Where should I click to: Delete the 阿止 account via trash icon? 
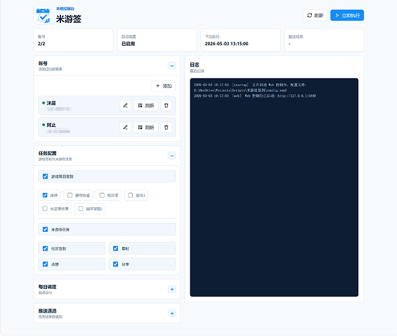(166, 127)
